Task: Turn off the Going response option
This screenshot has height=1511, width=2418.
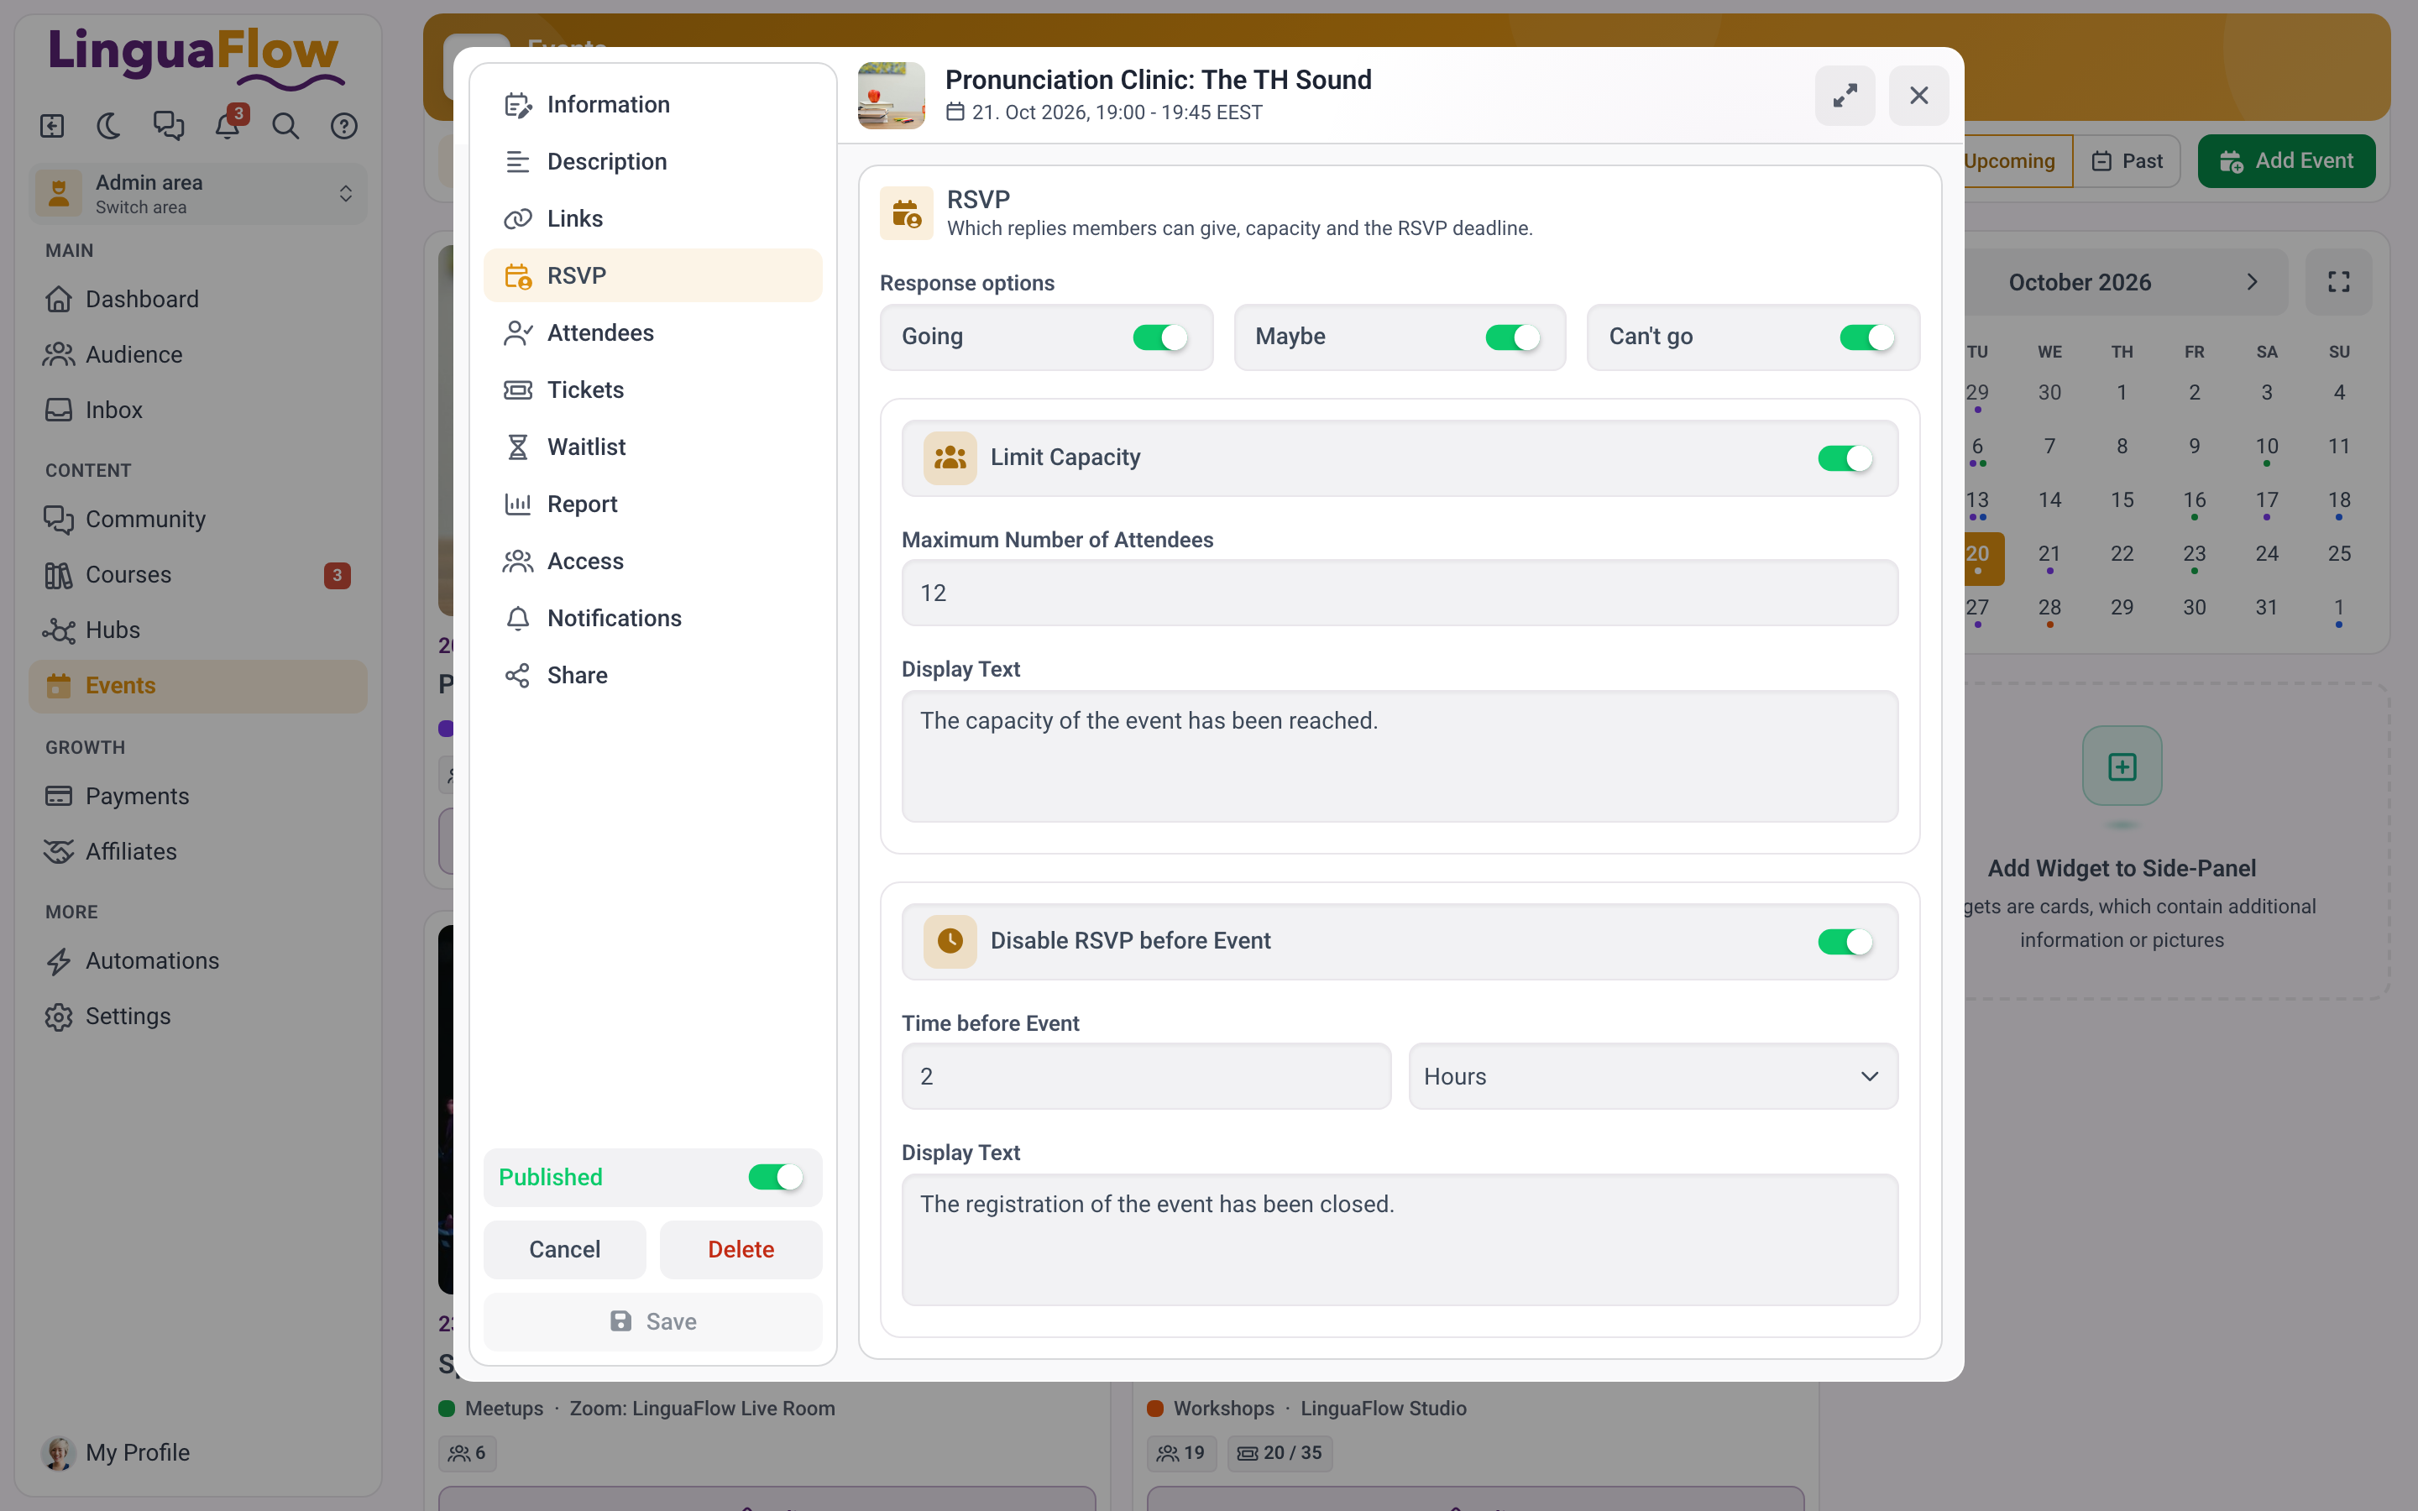Action: tap(1160, 337)
